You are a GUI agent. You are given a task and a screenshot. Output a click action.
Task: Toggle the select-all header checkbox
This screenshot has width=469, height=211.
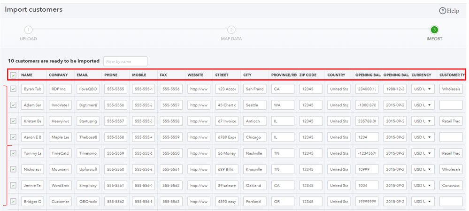point(13,75)
